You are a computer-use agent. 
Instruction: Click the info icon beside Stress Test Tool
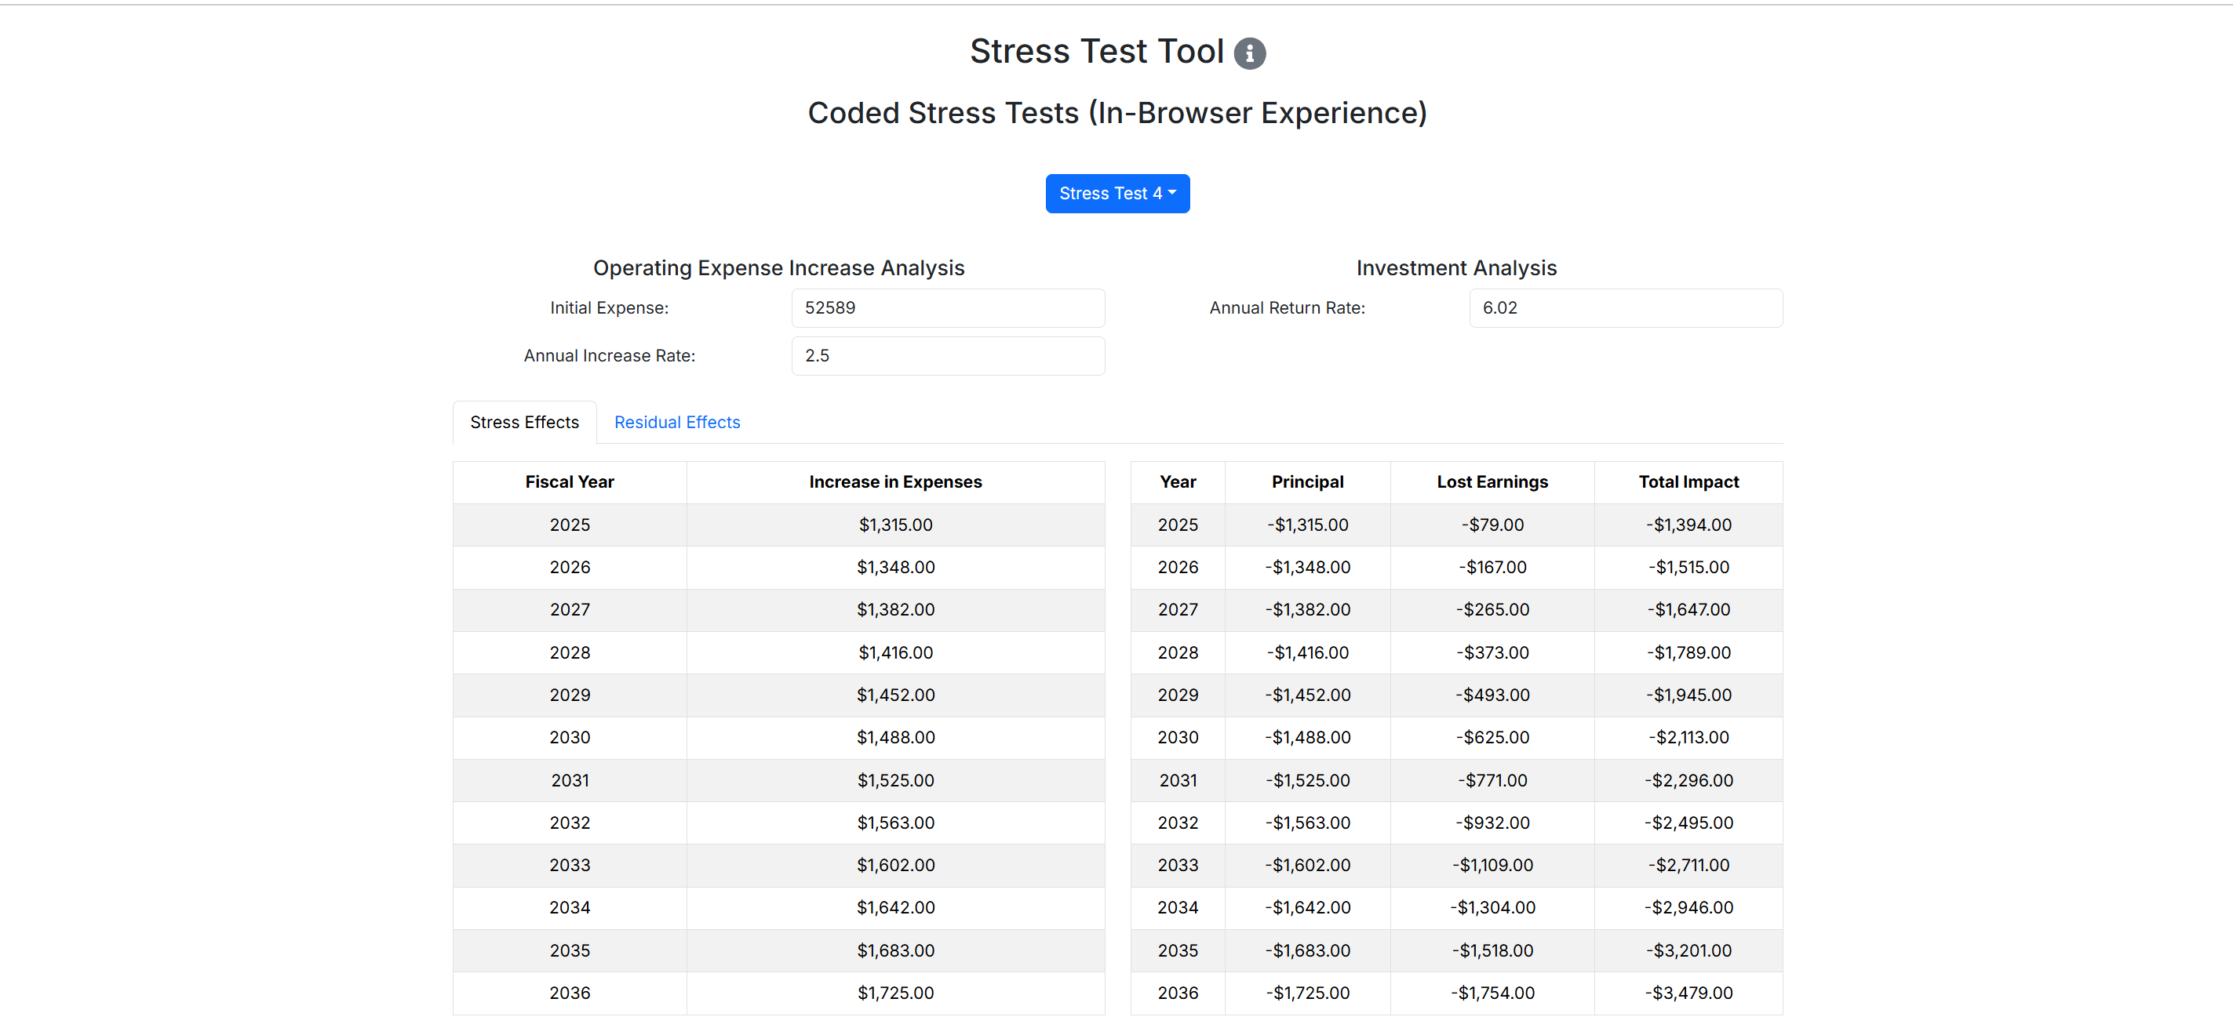click(x=1249, y=53)
